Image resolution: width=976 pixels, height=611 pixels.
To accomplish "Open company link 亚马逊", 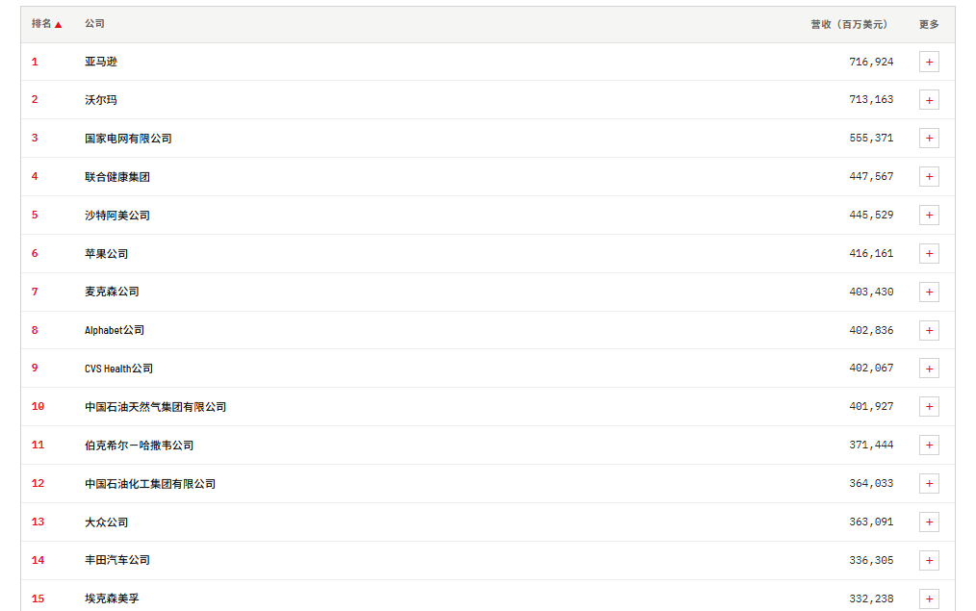I will (x=101, y=62).
